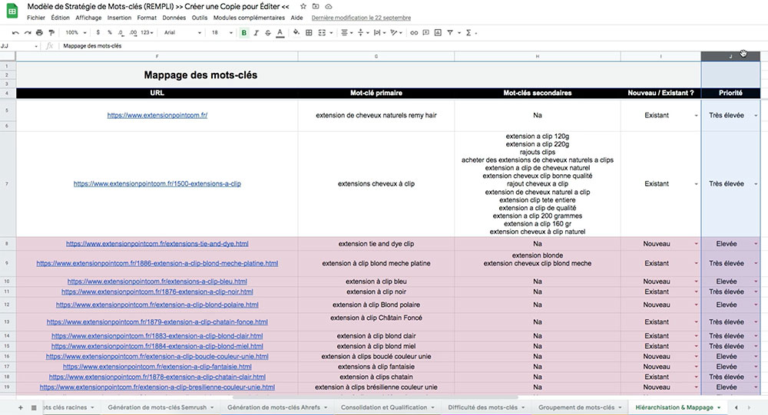
Task: Switch to Génération de mots-clés Ahrefs tab
Action: [x=276, y=407]
